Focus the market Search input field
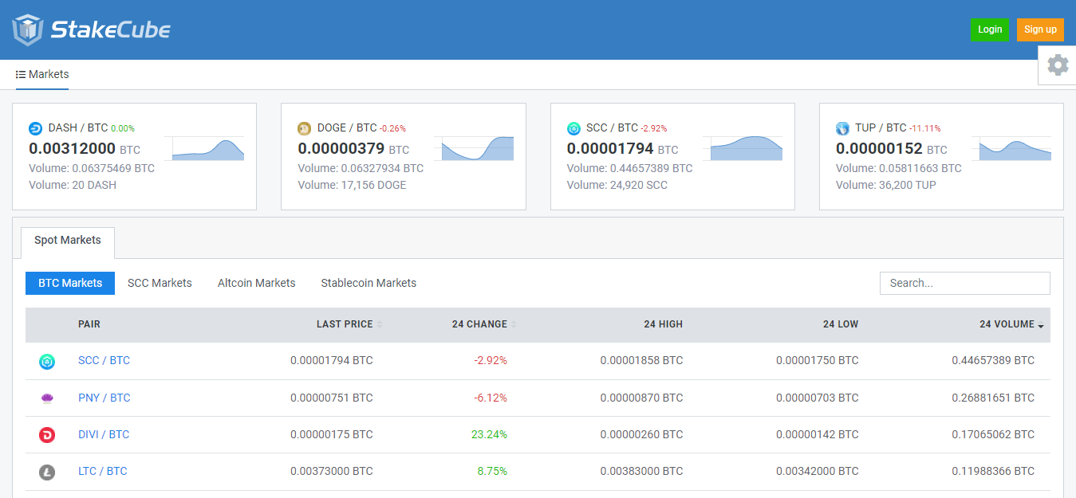The height and width of the screenshot is (498, 1076). tap(964, 283)
